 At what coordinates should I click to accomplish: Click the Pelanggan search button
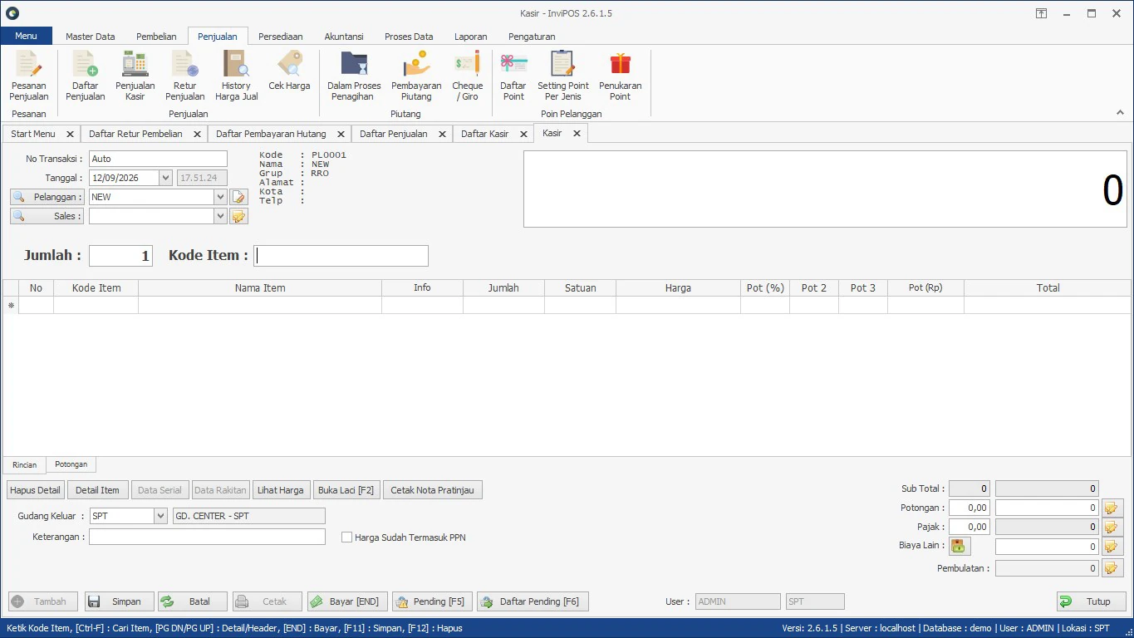pyautogui.click(x=47, y=197)
